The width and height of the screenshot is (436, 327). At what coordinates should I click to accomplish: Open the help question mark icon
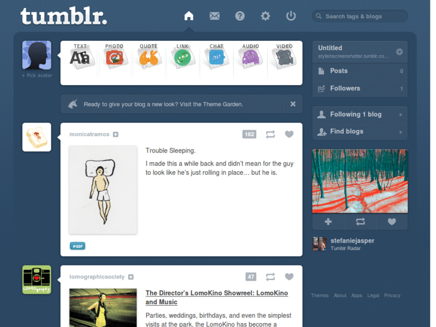[x=240, y=16]
